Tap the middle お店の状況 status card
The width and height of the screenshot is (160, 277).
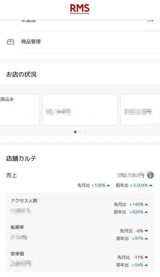tap(80, 109)
